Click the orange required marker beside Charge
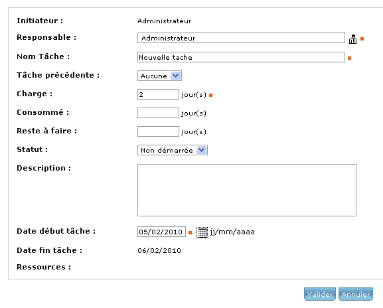This screenshot has height=308, width=383. [x=211, y=96]
